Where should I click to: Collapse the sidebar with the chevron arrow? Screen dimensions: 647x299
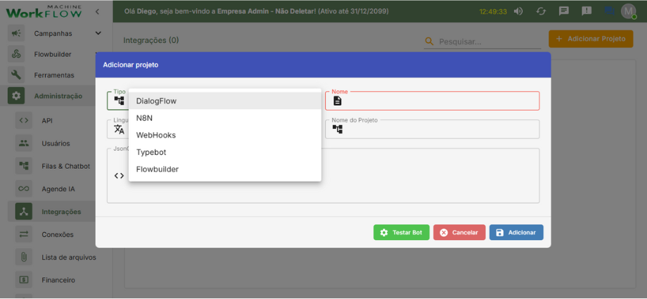click(97, 11)
